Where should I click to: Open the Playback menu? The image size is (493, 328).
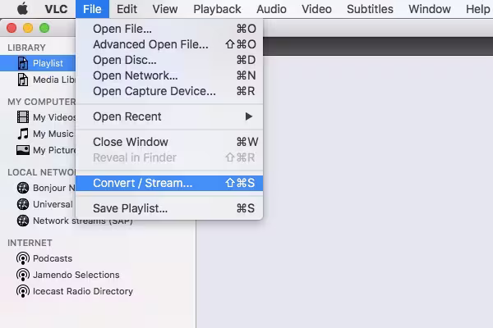pos(217,9)
